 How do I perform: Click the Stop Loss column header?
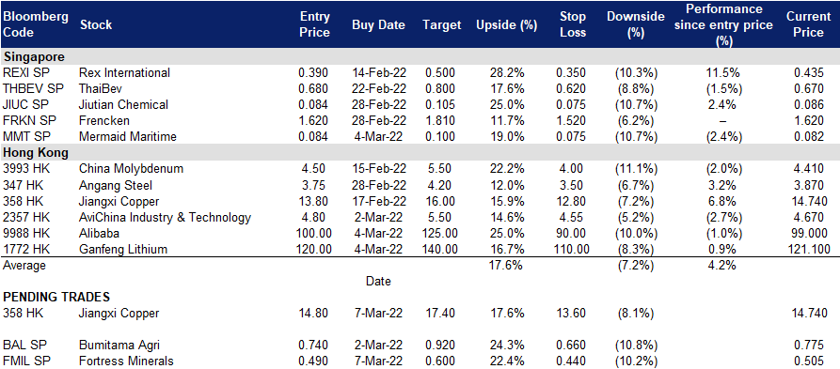pos(572,25)
